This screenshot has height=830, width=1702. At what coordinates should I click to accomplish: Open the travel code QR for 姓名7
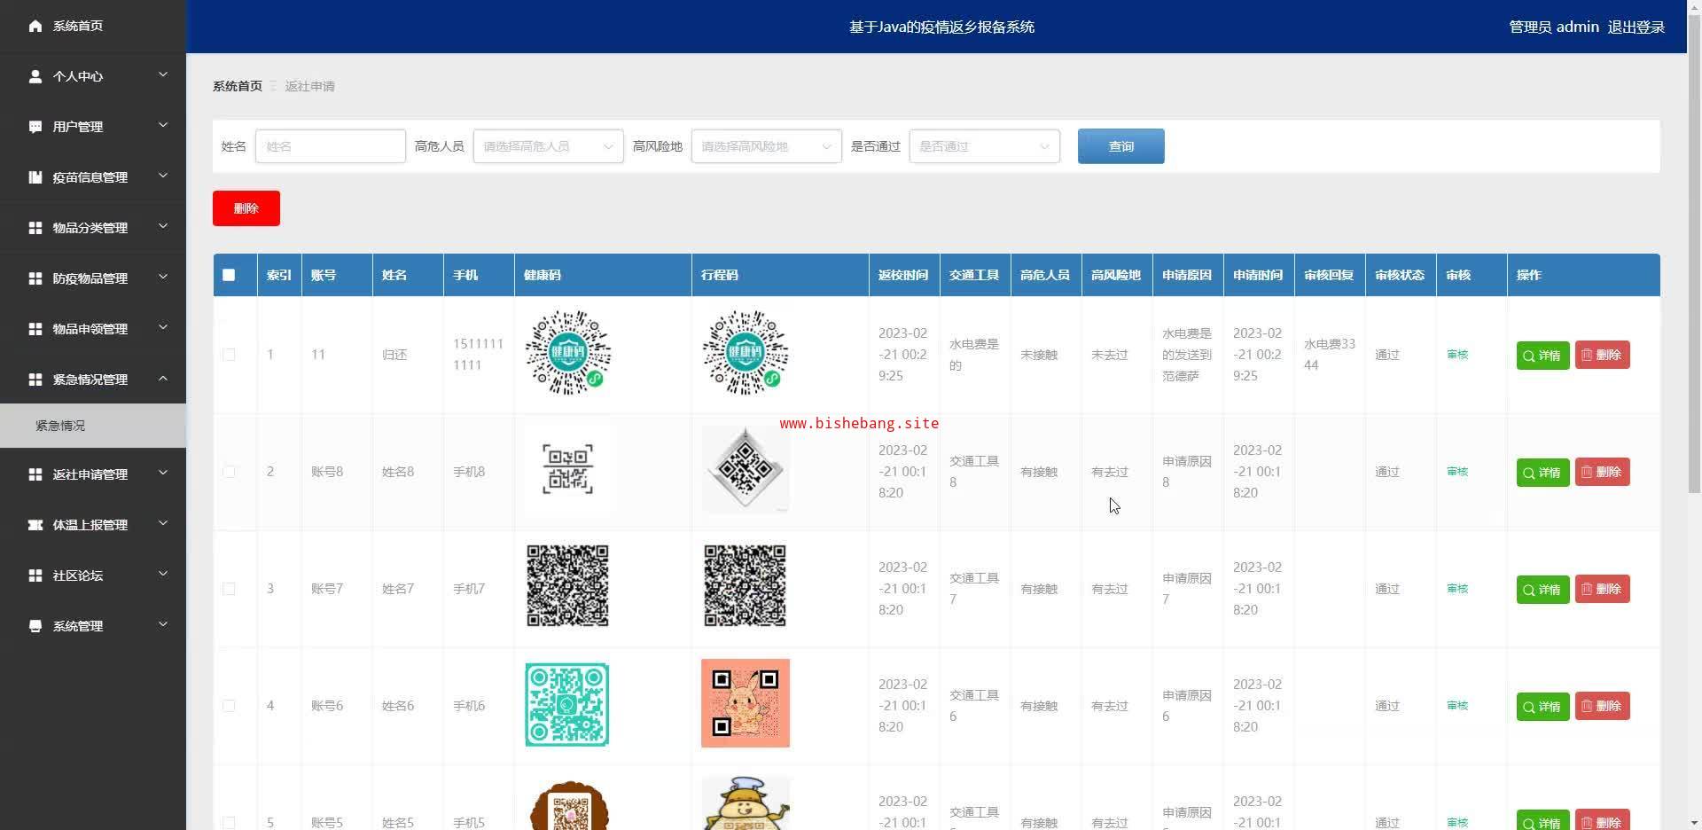(x=746, y=586)
